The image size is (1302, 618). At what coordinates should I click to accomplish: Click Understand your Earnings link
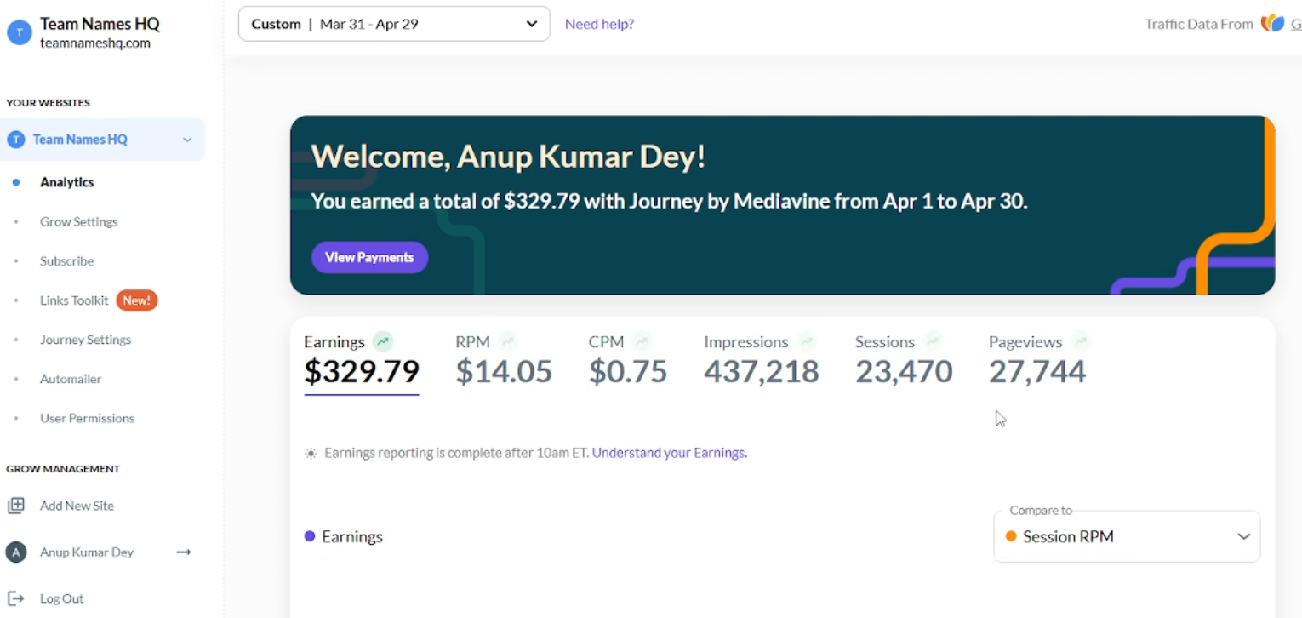pyautogui.click(x=669, y=453)
